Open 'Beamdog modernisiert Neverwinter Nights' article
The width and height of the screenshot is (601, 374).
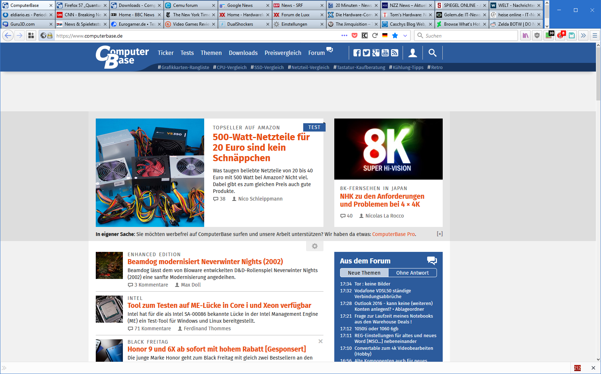point(205,262)
